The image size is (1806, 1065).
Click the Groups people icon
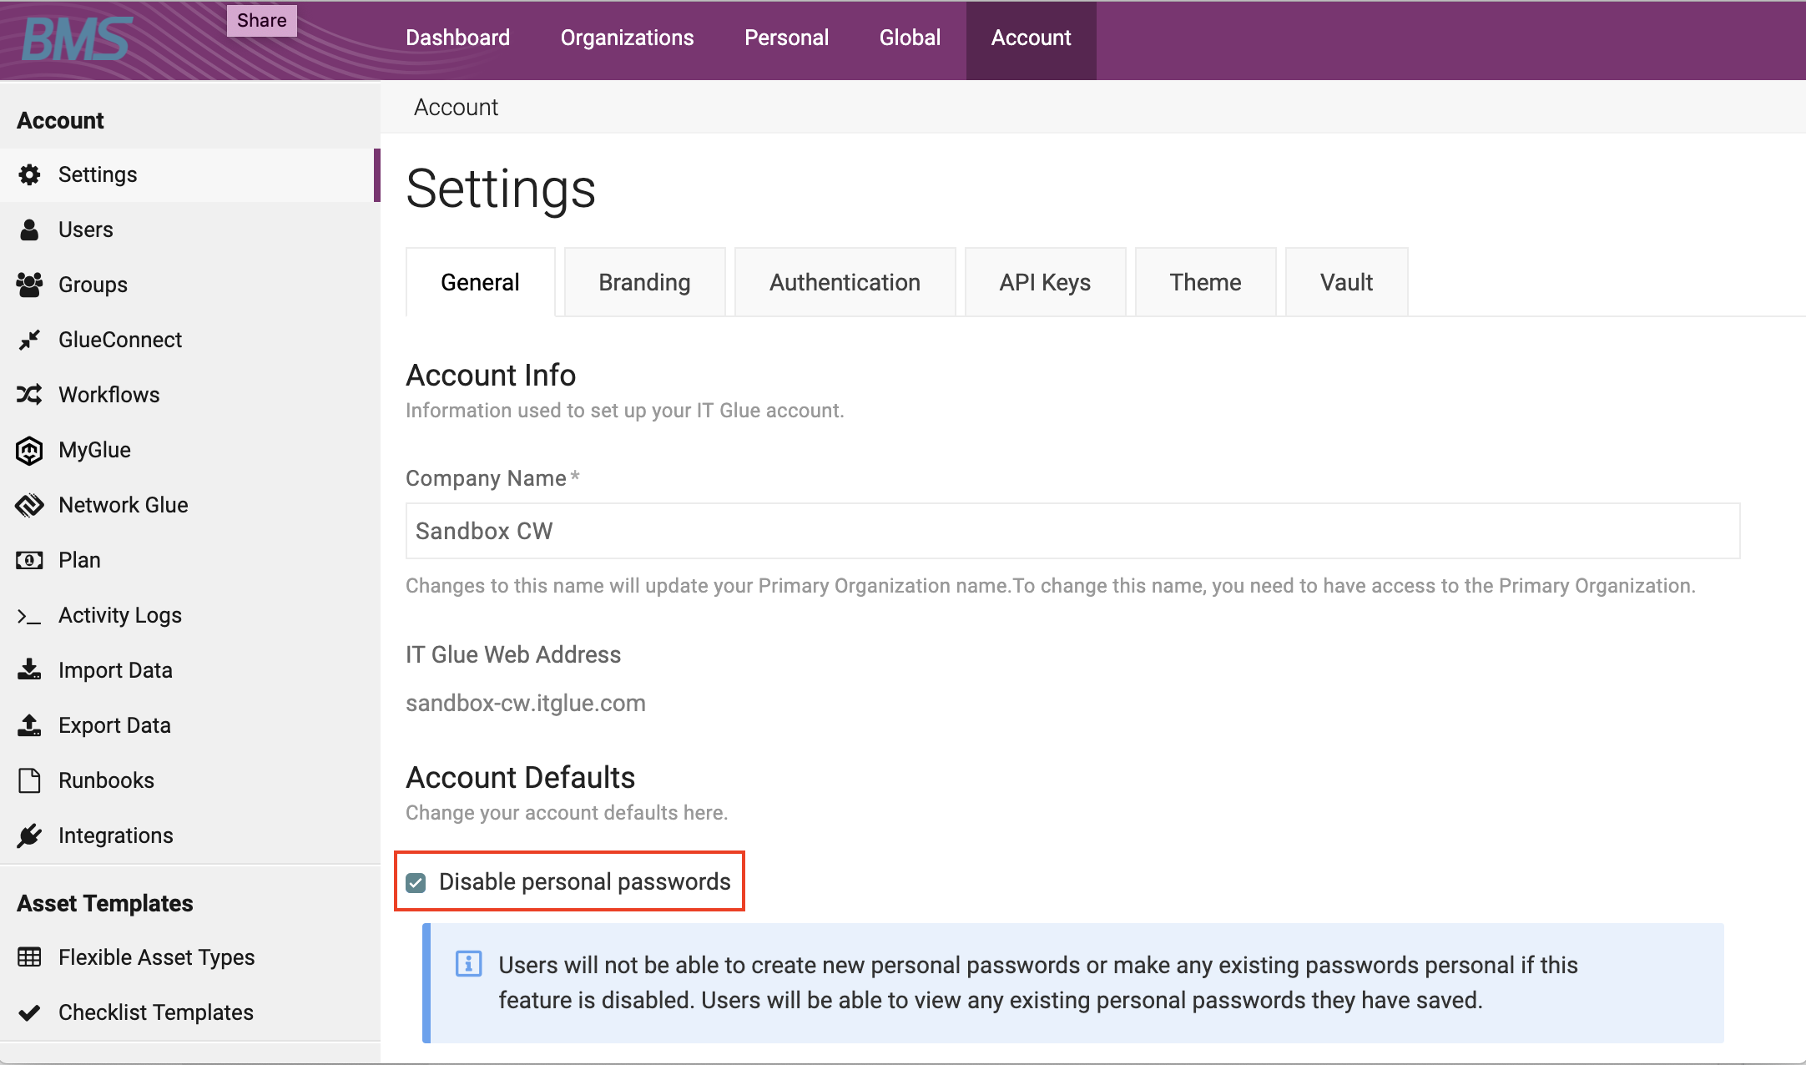[x=29, y=285]
